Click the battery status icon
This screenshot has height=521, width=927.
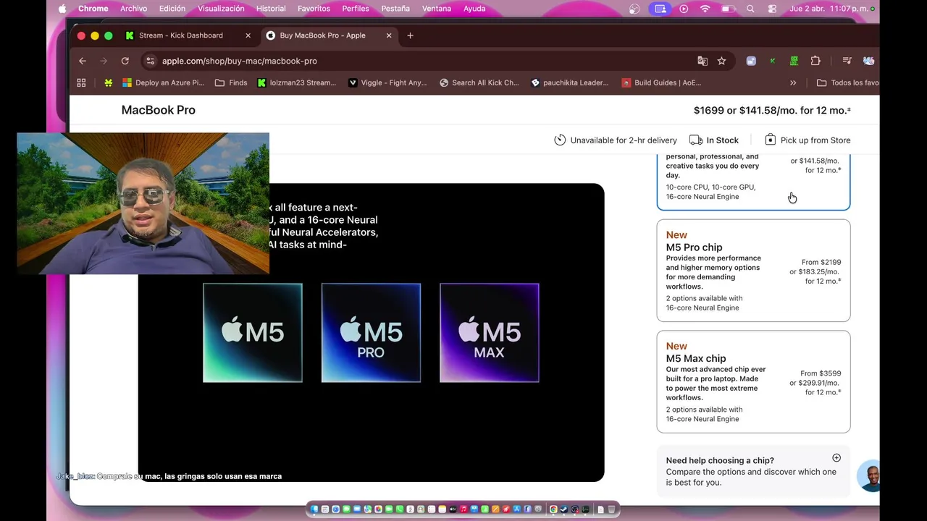click(729, 9)
